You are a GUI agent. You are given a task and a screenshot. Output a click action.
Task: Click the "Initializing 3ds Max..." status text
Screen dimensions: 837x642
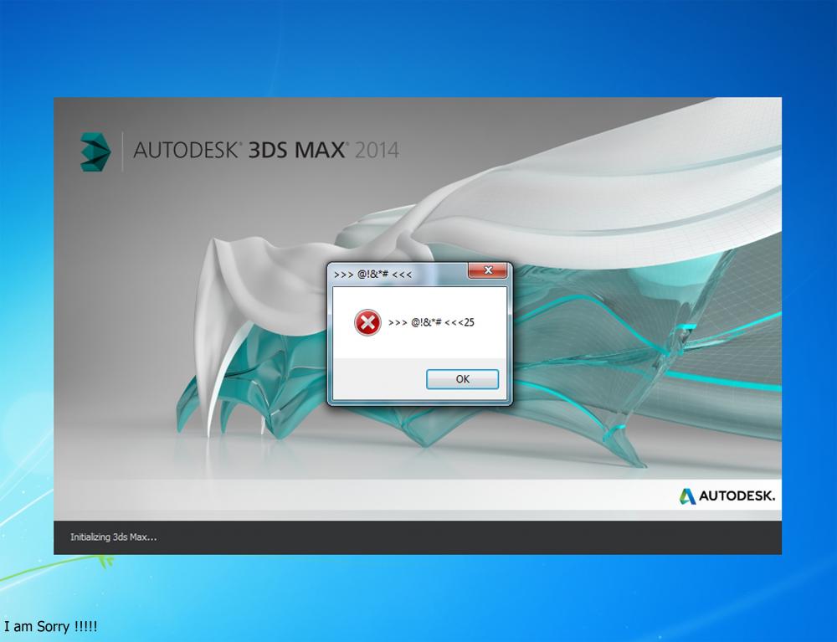(114, 537)
